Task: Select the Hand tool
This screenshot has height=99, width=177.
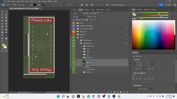Action: coord(6,38)
